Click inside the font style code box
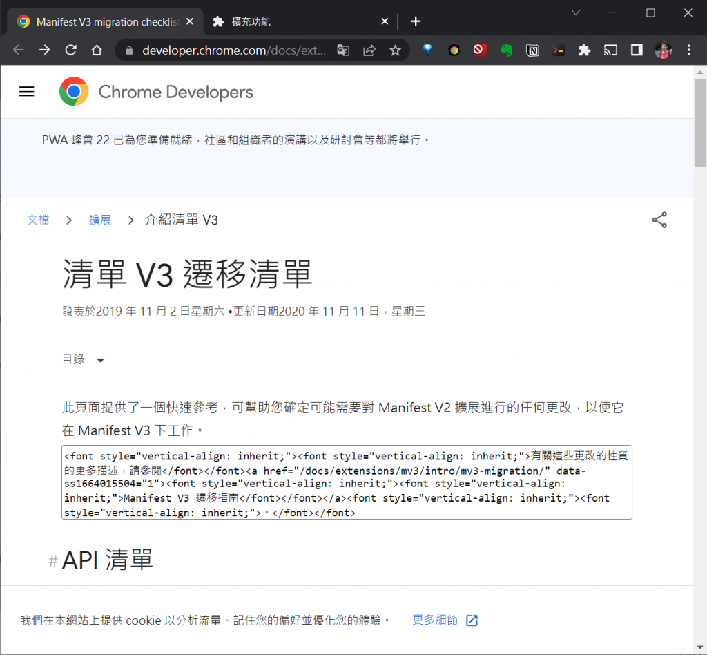 click(347, 482)
